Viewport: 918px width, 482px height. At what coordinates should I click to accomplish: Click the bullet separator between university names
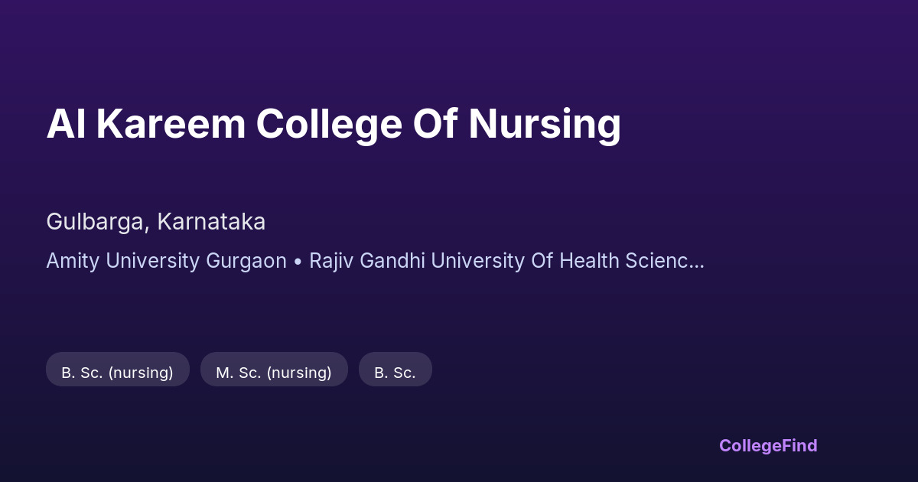(298, 261)
